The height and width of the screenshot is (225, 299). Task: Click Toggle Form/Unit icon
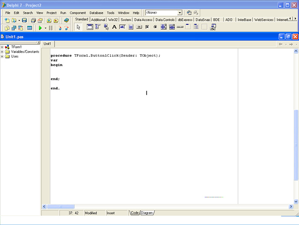(x=21, y=28)
